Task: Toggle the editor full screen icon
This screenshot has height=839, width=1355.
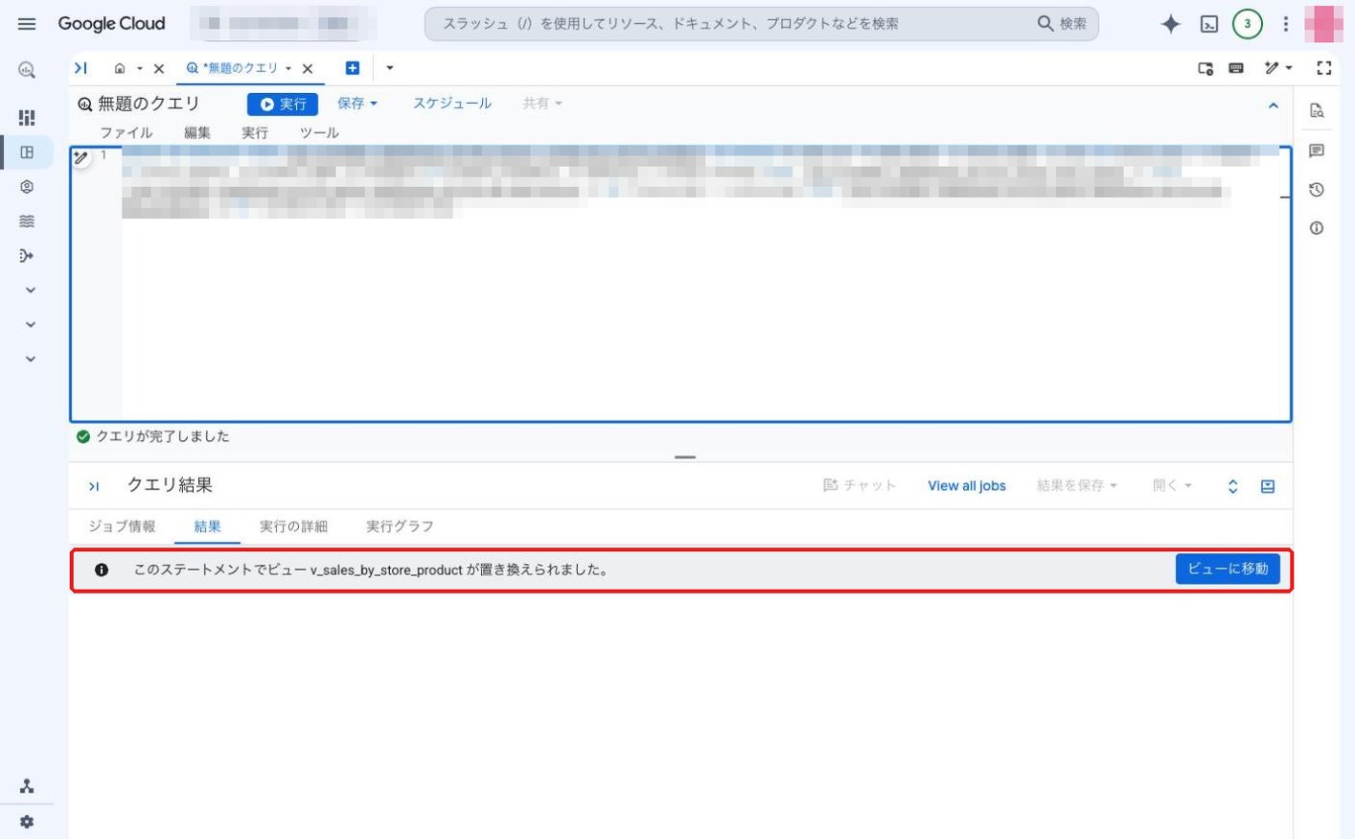Action: click(x=1324, y=68)
